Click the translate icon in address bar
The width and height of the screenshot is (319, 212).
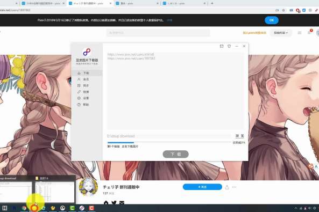[x=277, y=10]
